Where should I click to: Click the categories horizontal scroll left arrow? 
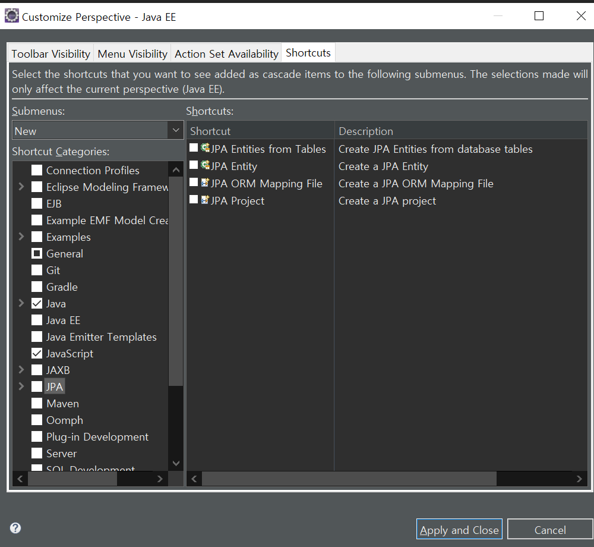point(20,479)
